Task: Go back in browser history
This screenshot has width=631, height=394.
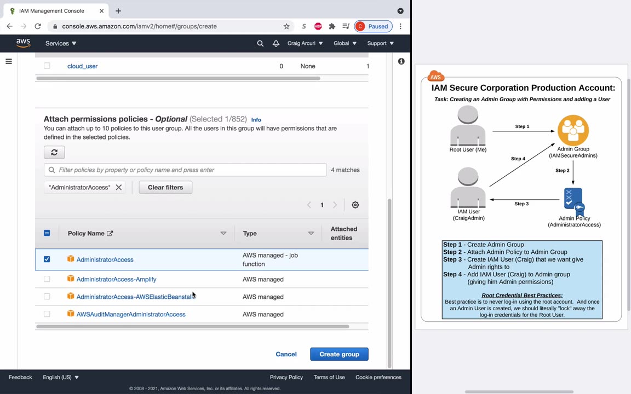Action: (10, 26)
